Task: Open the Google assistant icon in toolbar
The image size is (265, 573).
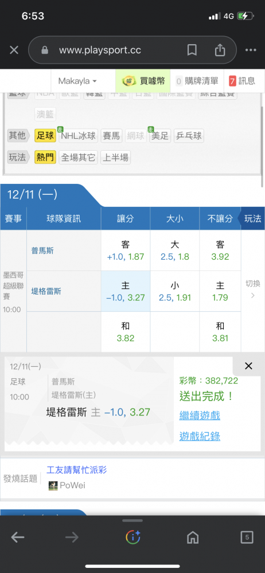Action: (133, 537)
